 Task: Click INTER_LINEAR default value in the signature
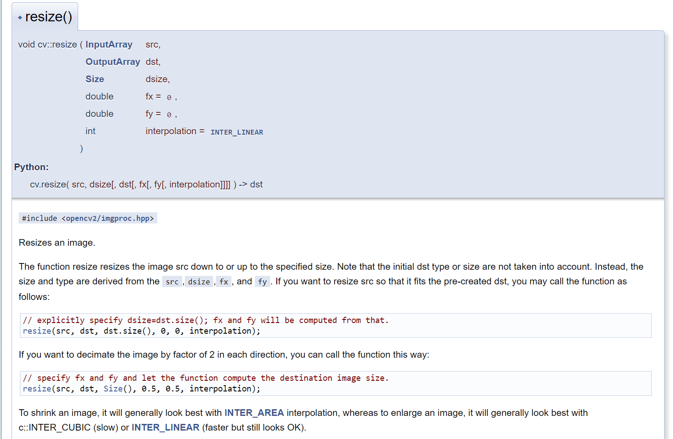tap(237, 132)
